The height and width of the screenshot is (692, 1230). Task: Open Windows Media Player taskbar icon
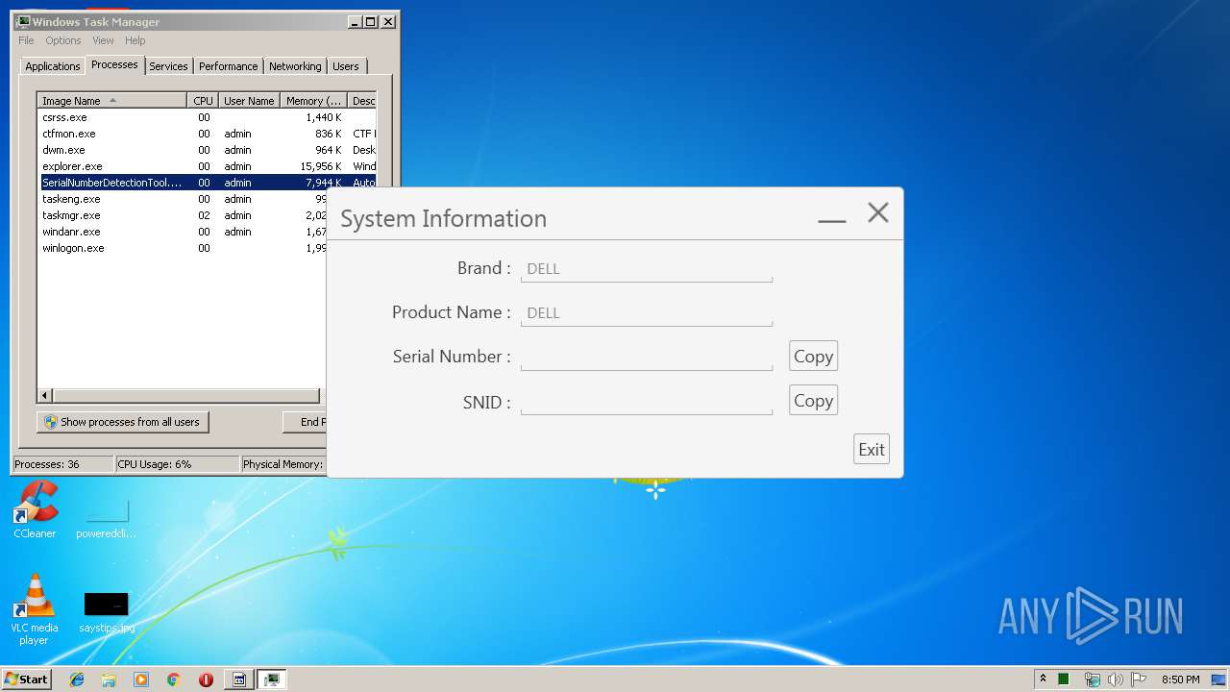141,680
